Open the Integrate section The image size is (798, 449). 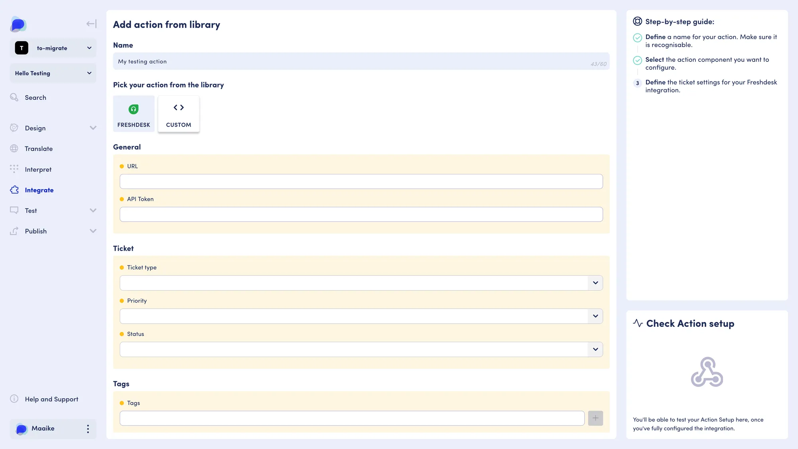click(39, 190)
